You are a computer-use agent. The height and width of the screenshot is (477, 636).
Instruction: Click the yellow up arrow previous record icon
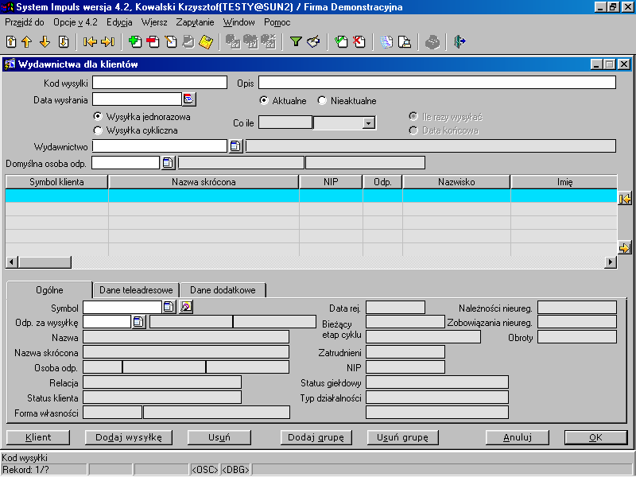[x=27, y=42]
